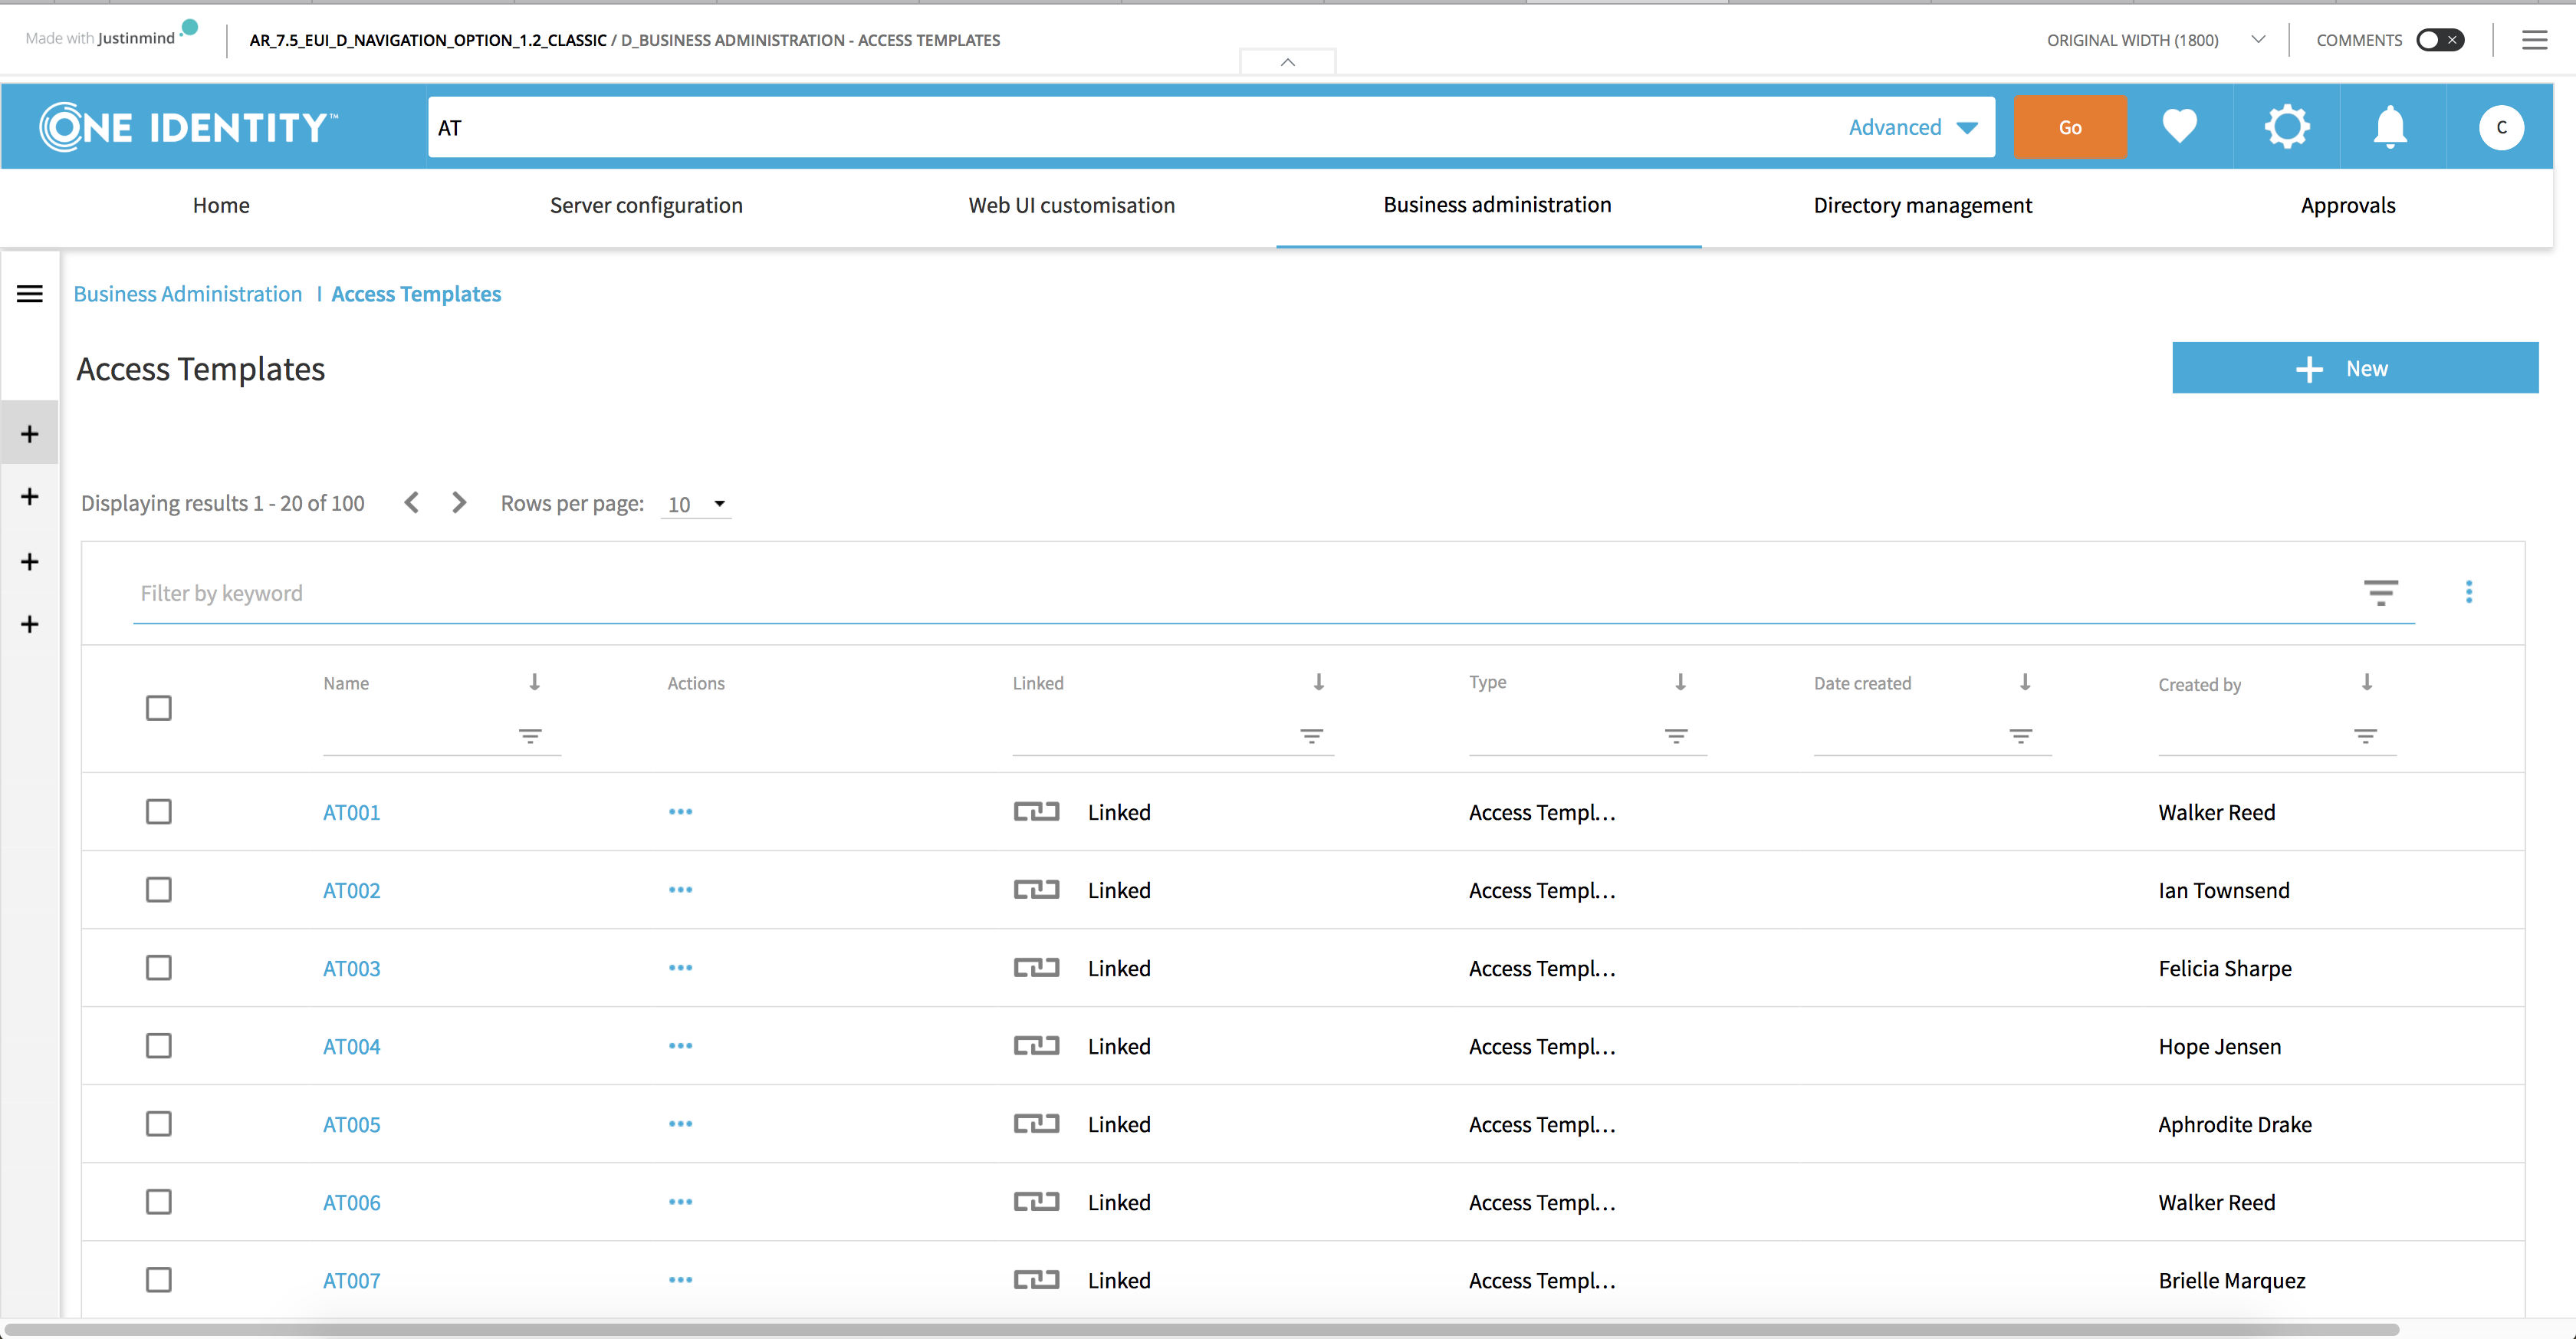Open Date created column filter icon
The image size is (2576, 1339).
(2020, 736)
